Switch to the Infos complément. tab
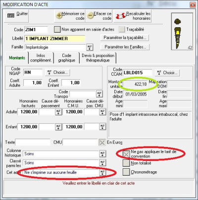Viewport: 198px width, 200px height. click(x=41, y=58)
